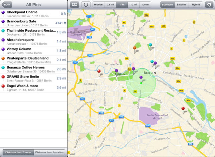Tap the red pin near Kantstraße

point(99,72)
